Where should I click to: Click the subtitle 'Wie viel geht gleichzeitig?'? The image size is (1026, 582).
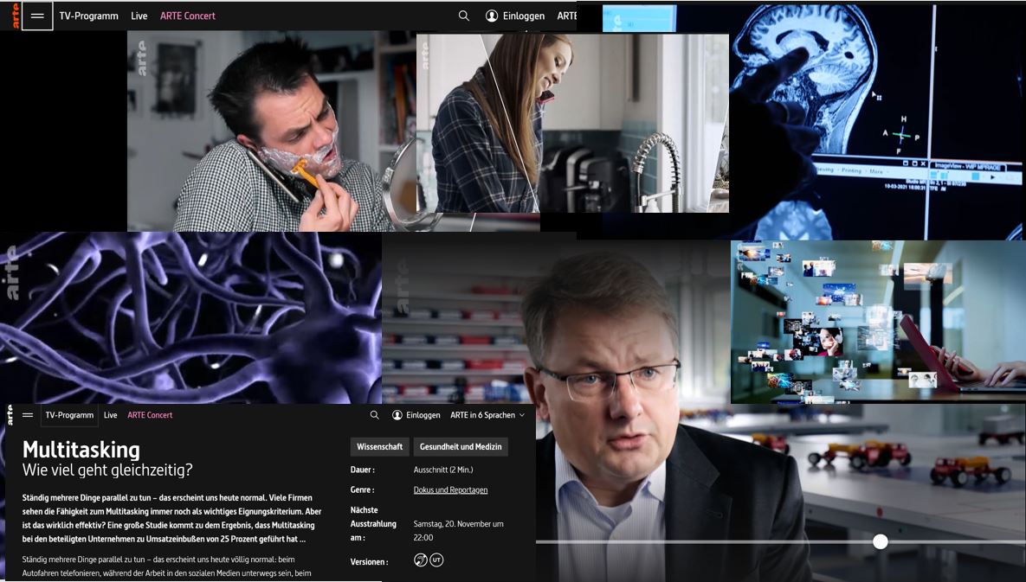[x=107, y=470]
